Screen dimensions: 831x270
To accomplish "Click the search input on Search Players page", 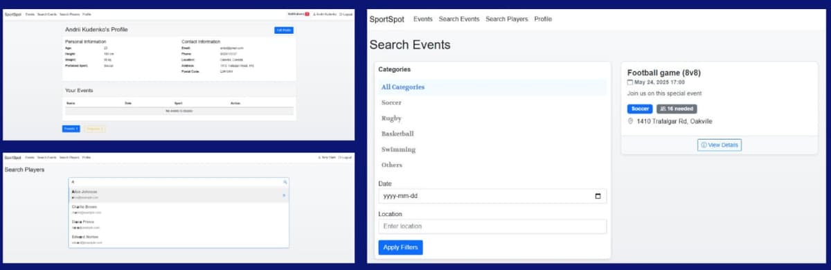I will pyautogui.click(x=179, y=182).
